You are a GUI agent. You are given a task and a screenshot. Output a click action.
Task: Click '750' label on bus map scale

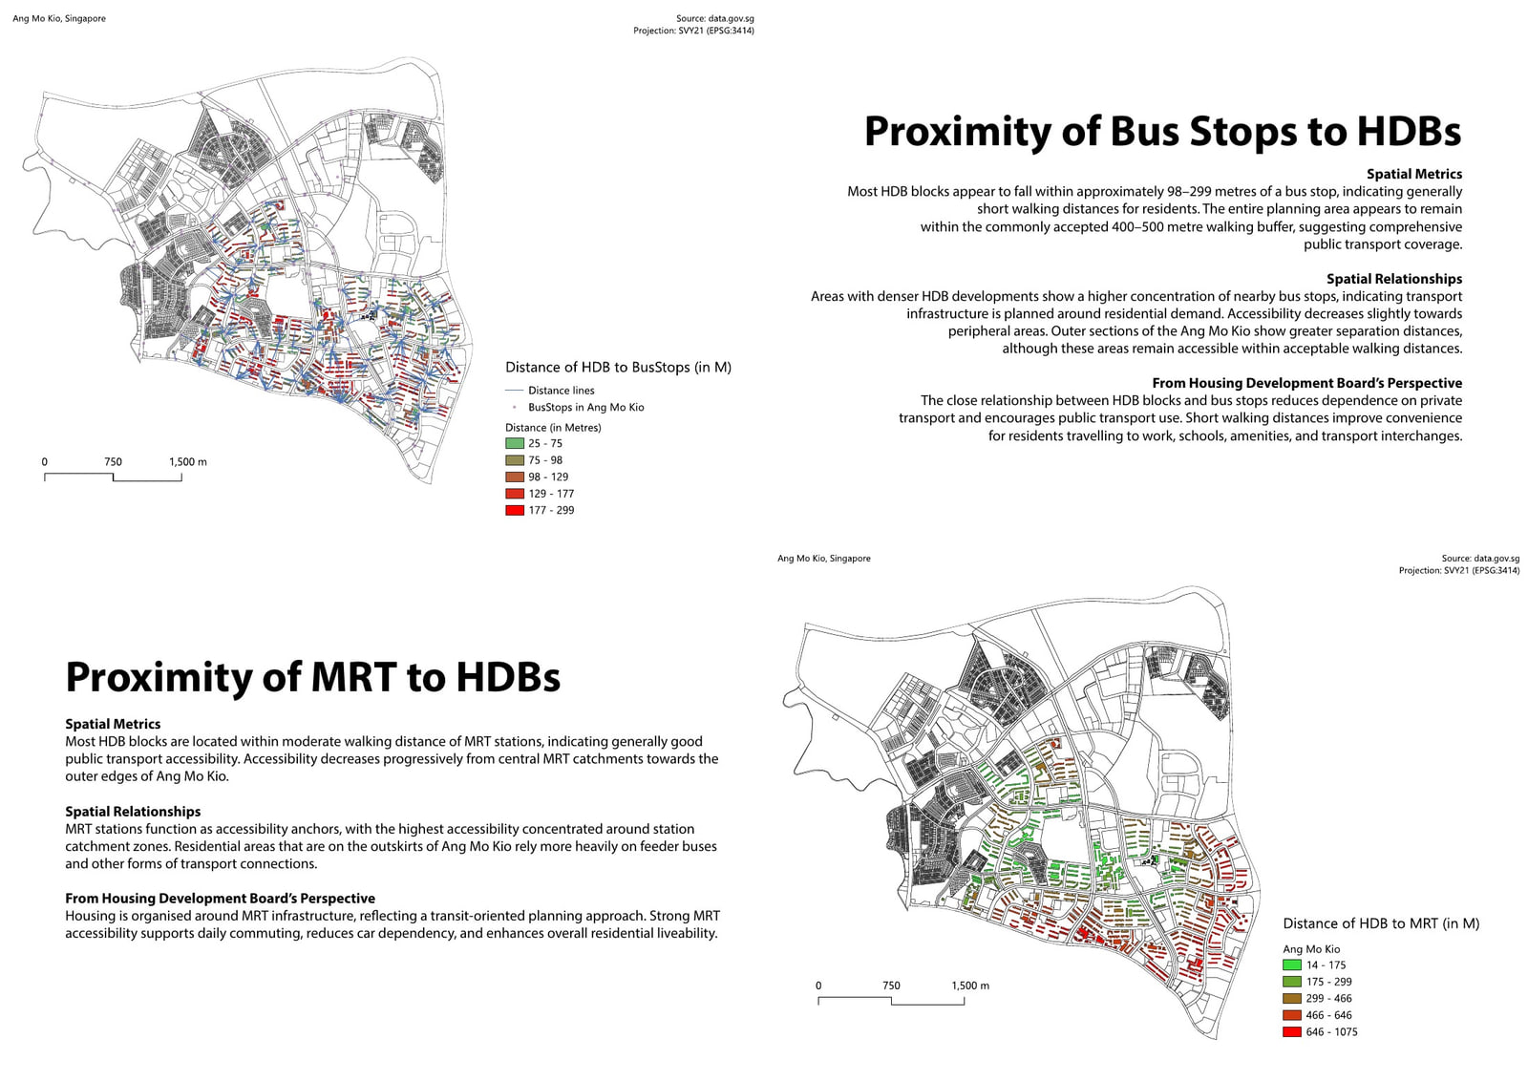pos(113,462)
